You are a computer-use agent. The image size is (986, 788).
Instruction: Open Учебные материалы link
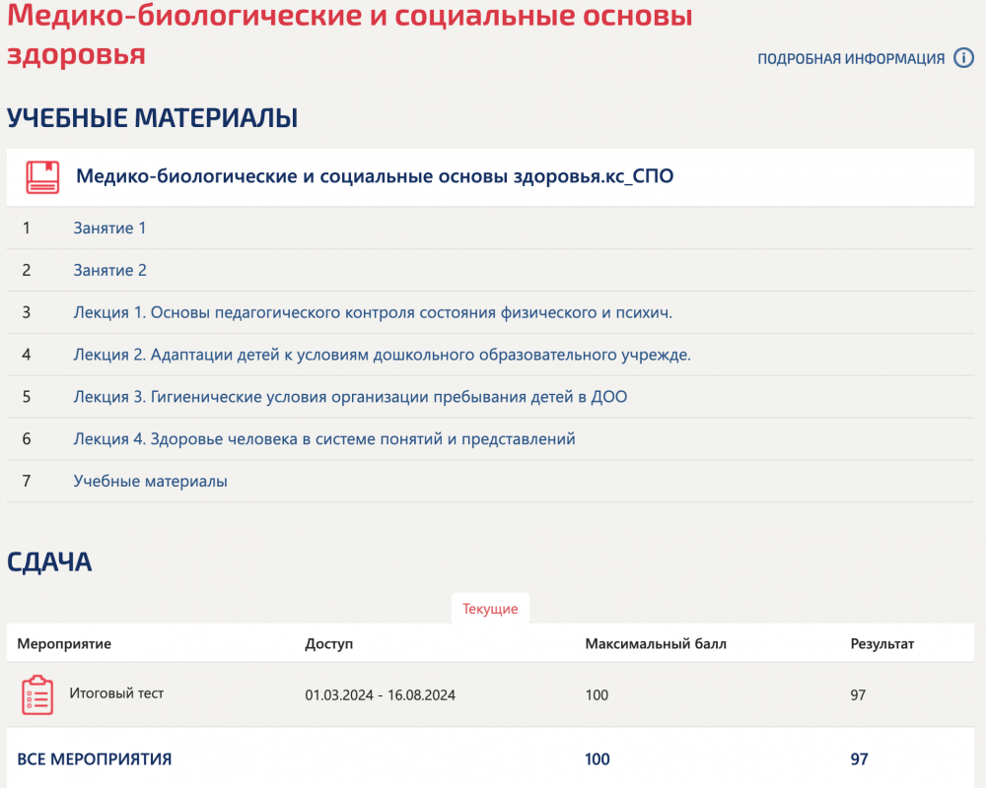pos(150,481)
